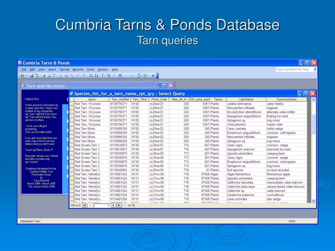This screenshot has width=335, height=251.
Task: Select the Paste clipboard icon
Action: click(x=71, y=75)
